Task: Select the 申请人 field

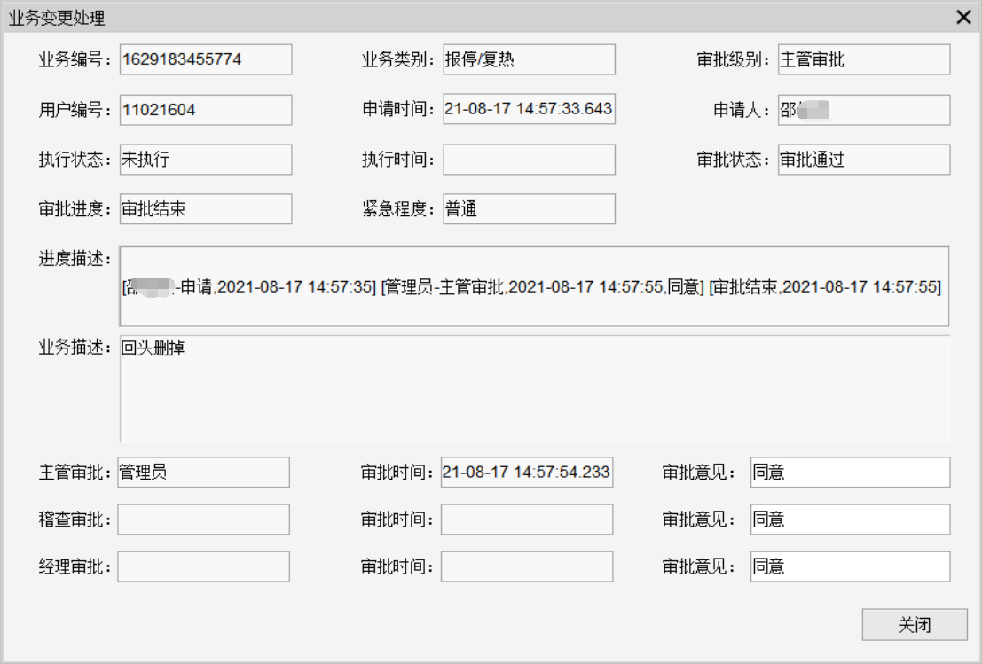Action: tap(863, 110)
